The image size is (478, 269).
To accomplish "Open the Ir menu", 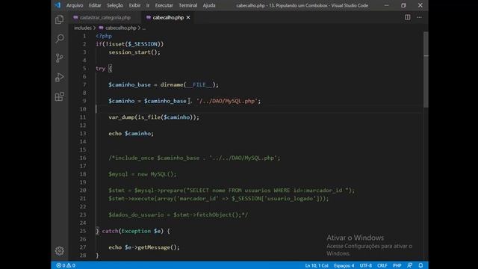I will (148, 5).
